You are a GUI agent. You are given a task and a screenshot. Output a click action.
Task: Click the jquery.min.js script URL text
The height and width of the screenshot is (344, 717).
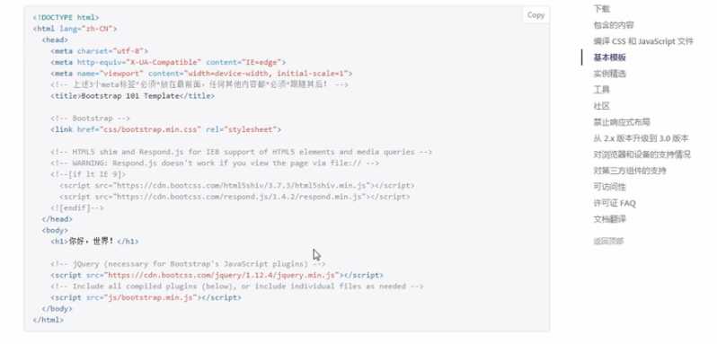(221, 275)
